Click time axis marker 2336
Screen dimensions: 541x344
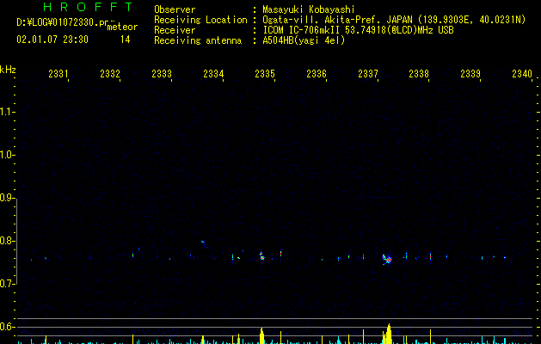click(x=317, y=74)
